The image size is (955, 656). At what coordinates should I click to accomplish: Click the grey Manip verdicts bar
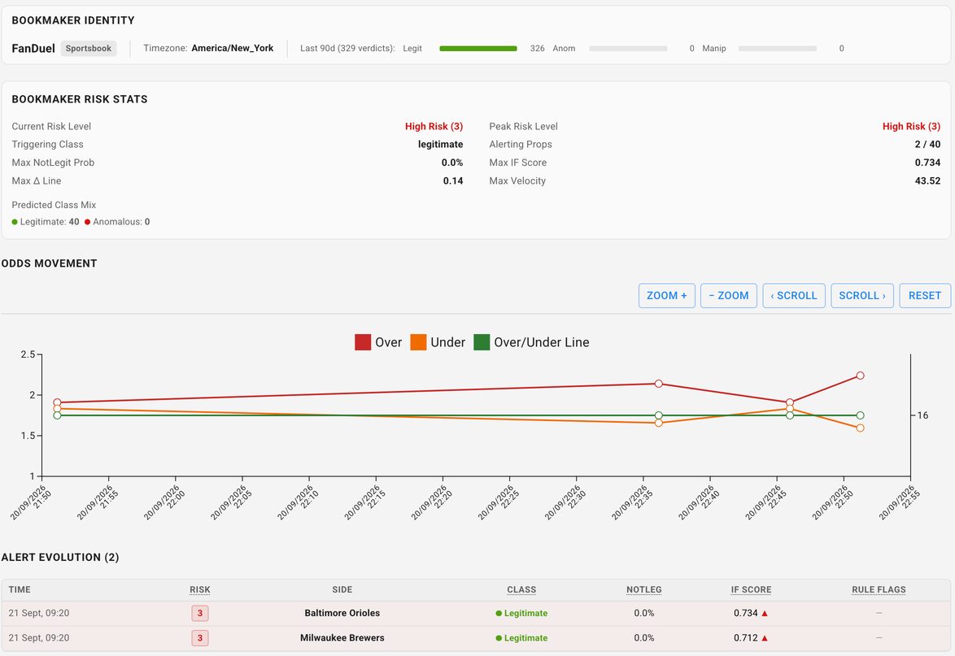coord(777,49)
